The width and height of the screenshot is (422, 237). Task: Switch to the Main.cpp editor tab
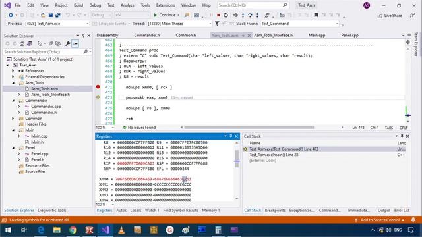(x=316, y=35)
